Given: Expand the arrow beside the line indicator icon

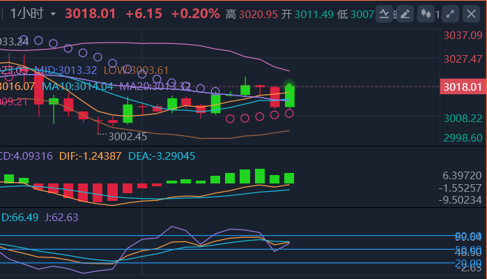Looking at the screenshot, I should pyautogui.click(x=396, y=14).
